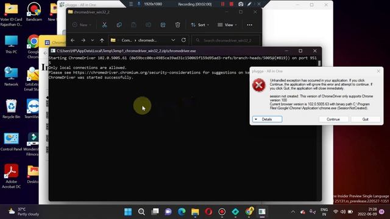Close the plugga error dialog
The width and height of the screenshot is (390, 219).
pos(378,71)
